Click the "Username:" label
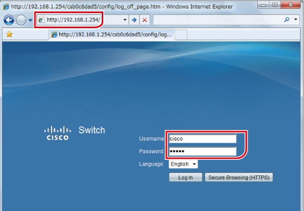 tap(152, 138)
